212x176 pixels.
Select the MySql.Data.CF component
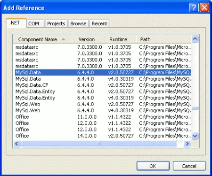tap(103, 85)
